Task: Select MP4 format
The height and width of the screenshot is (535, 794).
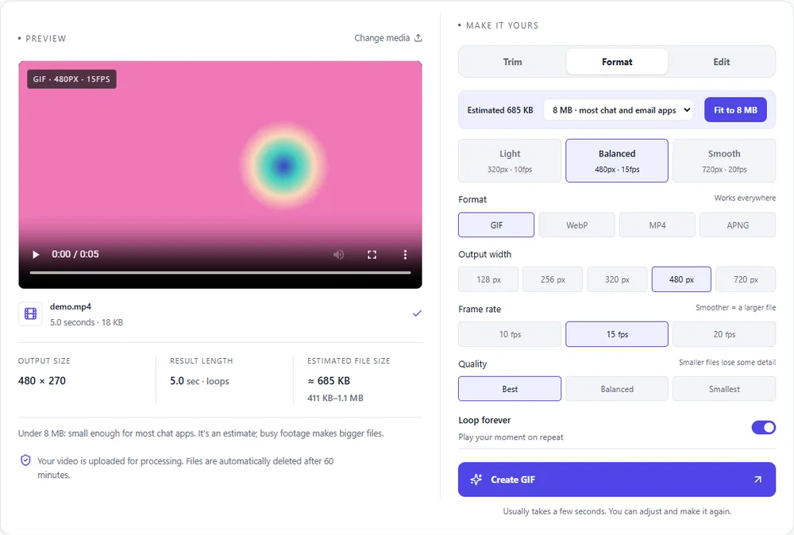Action: [657, 225]
